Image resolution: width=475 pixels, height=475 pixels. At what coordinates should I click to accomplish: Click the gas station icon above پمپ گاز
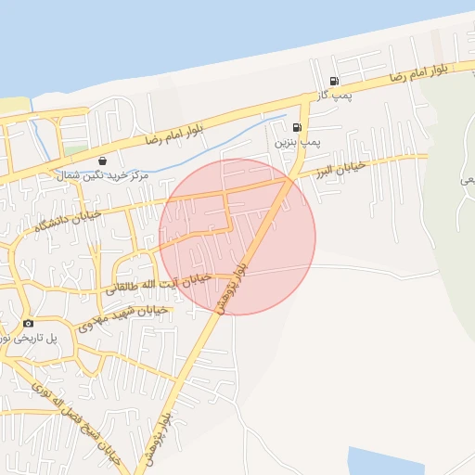[334, 82]
